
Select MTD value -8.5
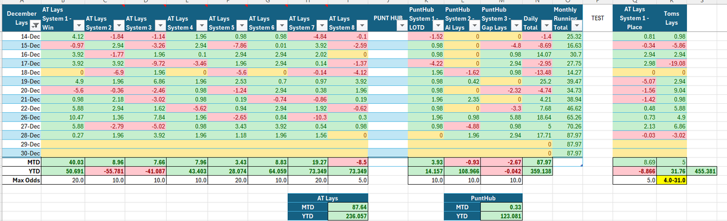[x=348, y=162]
